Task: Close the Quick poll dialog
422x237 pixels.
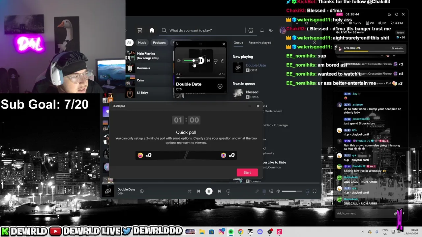Action: (258, 106)
